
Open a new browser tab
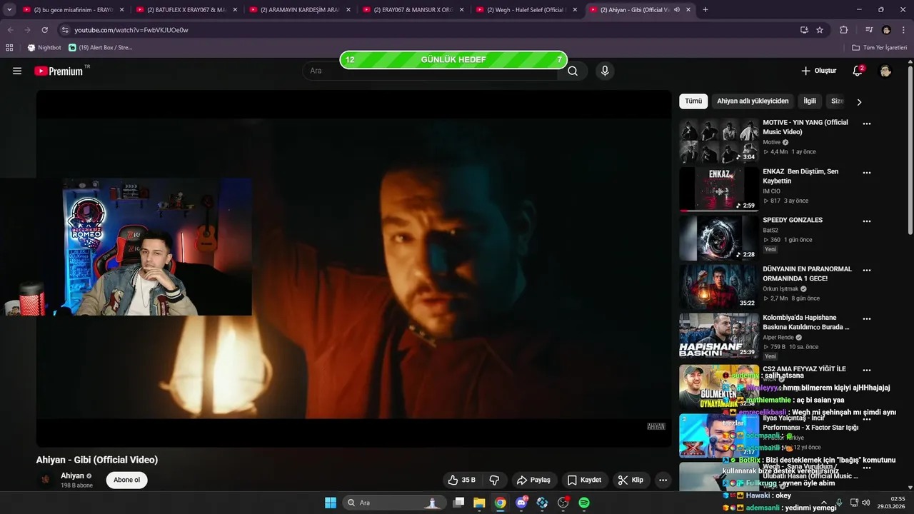pyautogui.click(x=705, y=10)
